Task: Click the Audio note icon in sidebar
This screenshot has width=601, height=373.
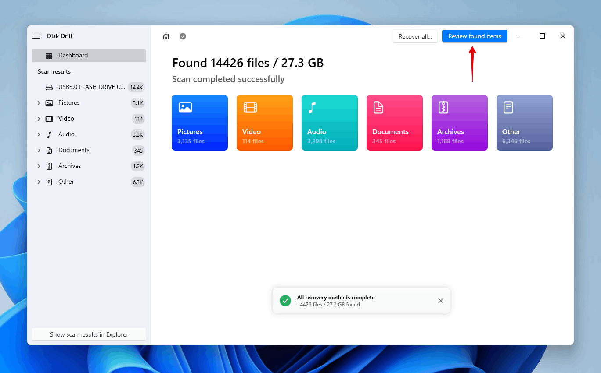Action: 49,135
